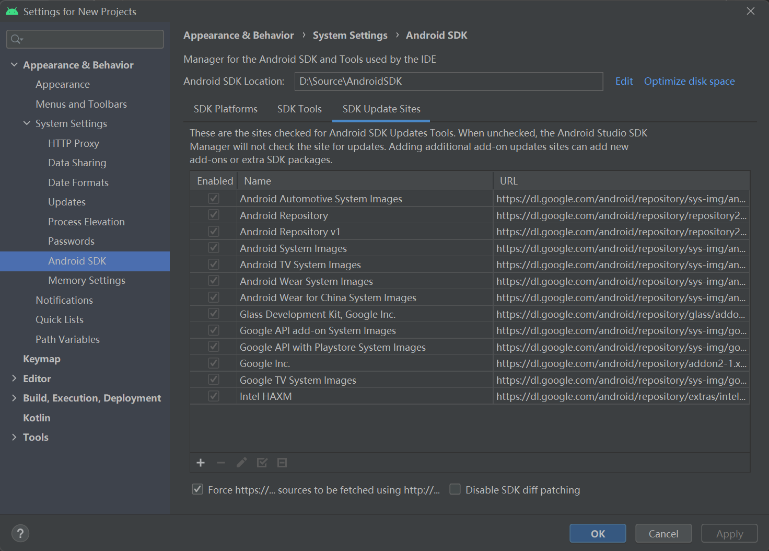Expand the Build, Execution, Deployment section
Image resolution: width=769 pixels, height=551 pixels.
pos(14,398)
